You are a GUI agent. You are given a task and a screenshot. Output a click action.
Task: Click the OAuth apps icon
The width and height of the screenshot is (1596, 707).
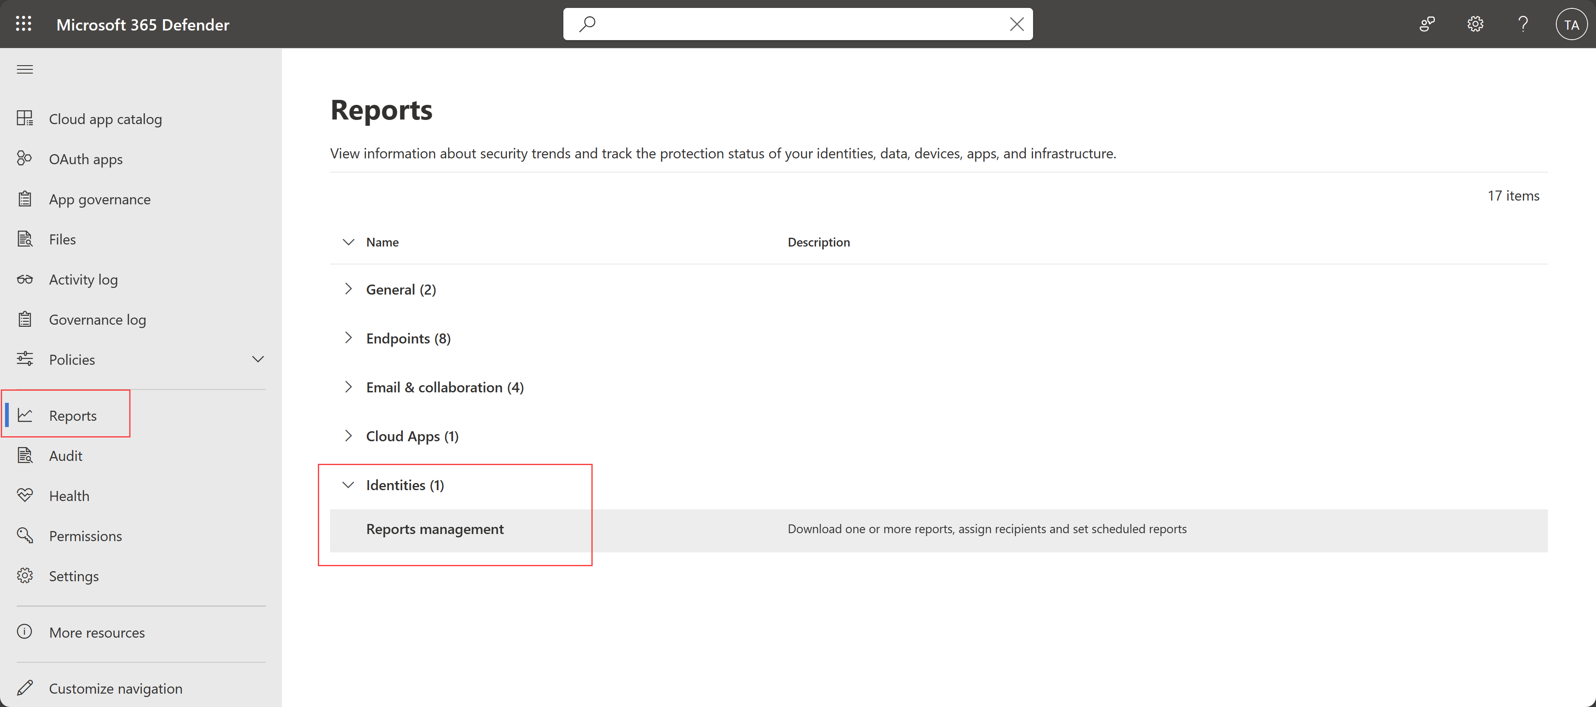point(26,158)
